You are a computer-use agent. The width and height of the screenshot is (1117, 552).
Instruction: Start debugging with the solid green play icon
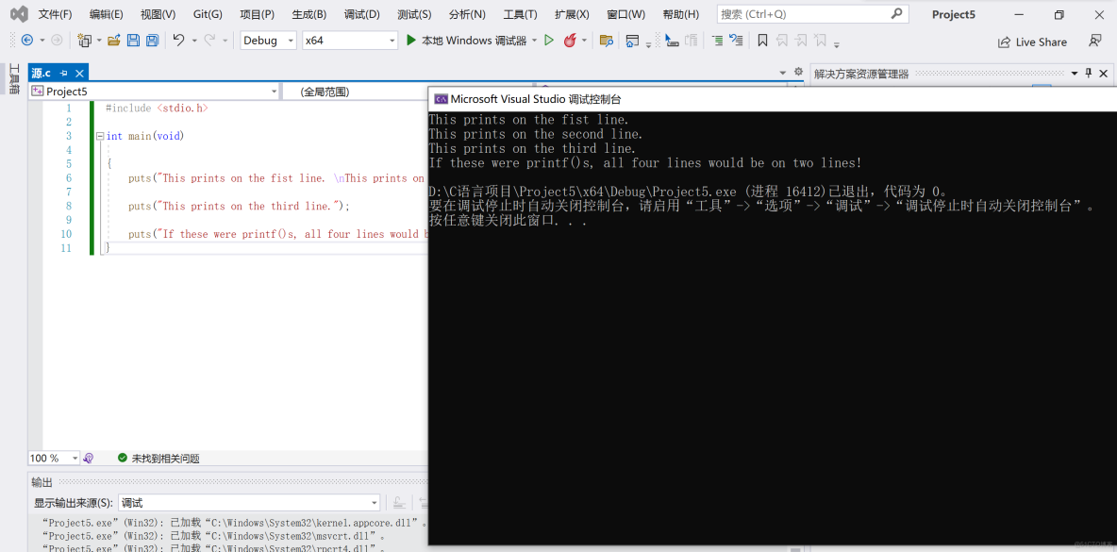pos(411,41)
